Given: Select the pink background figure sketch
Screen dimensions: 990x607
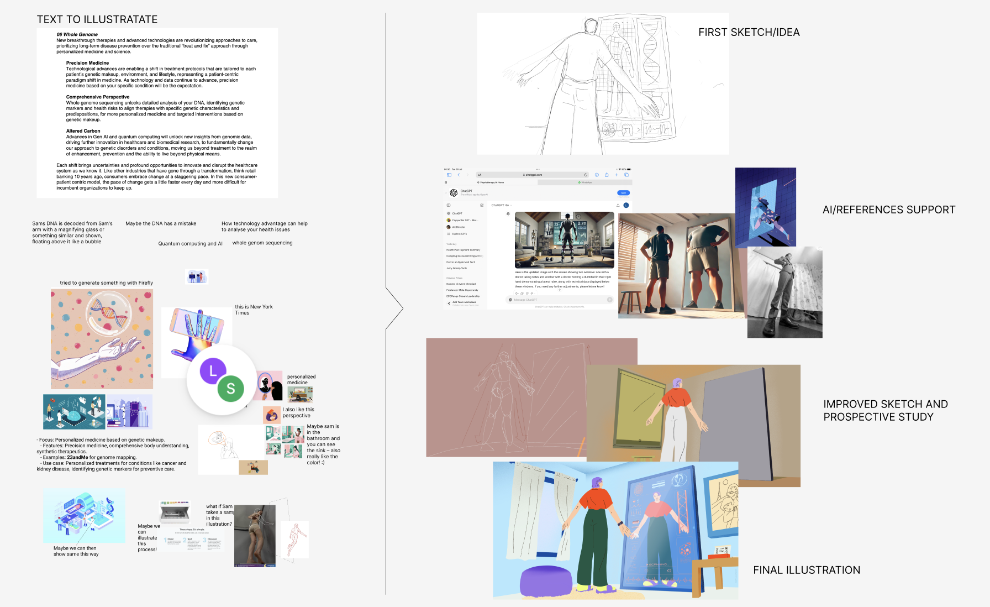Looking at the screenshot, I should tap(506, 397).
